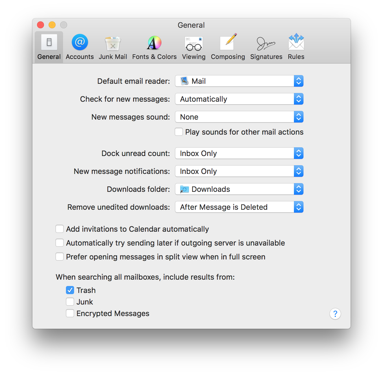Click the Mail app icon in the default reader popup
This screenshot has height=375, width=383.
tap(185, 81)
